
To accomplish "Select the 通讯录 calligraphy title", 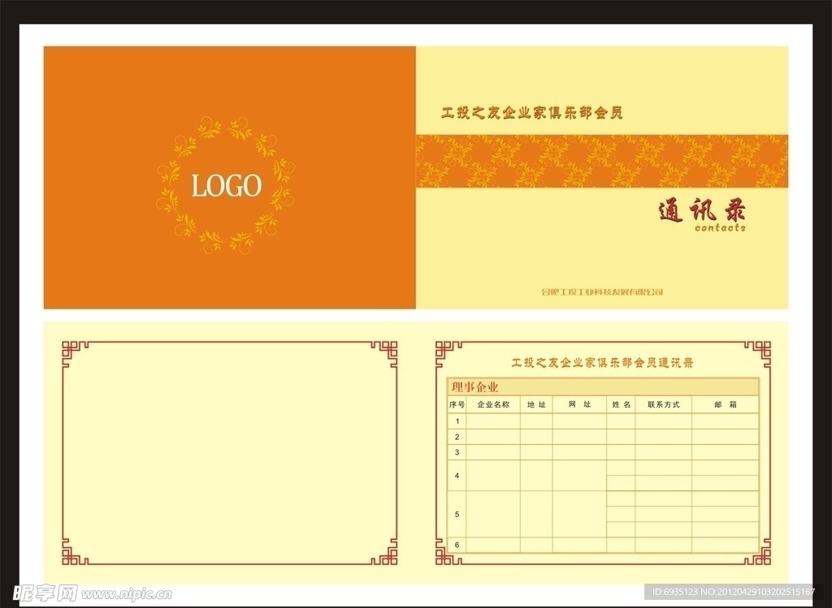I will pos(703,211).
